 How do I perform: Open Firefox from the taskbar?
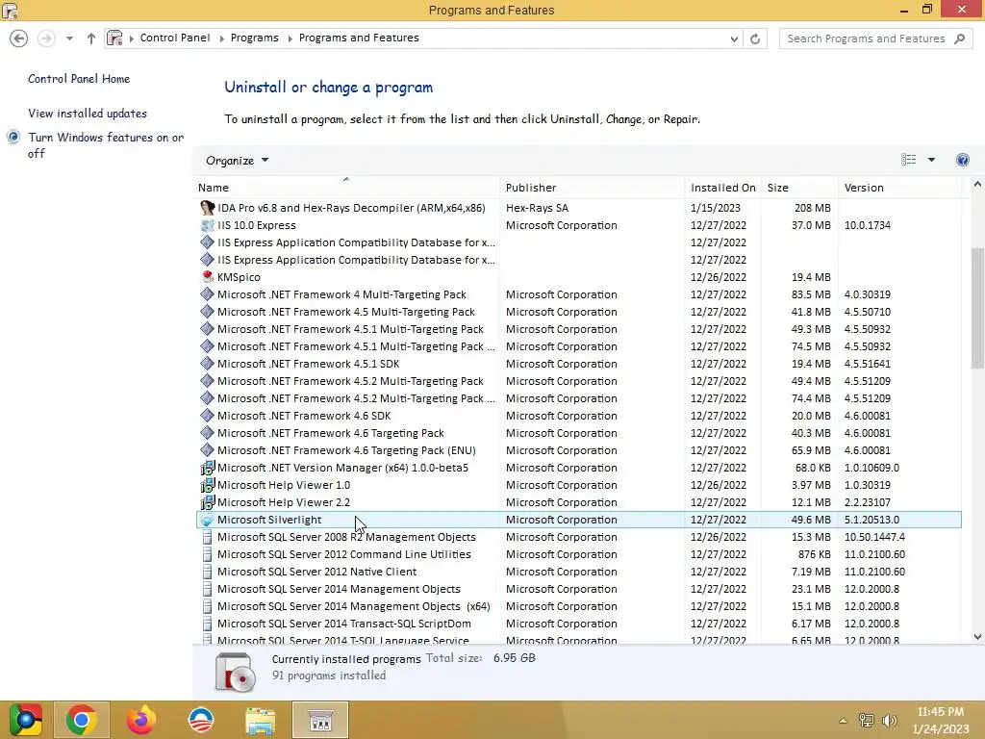coord(140,720)
